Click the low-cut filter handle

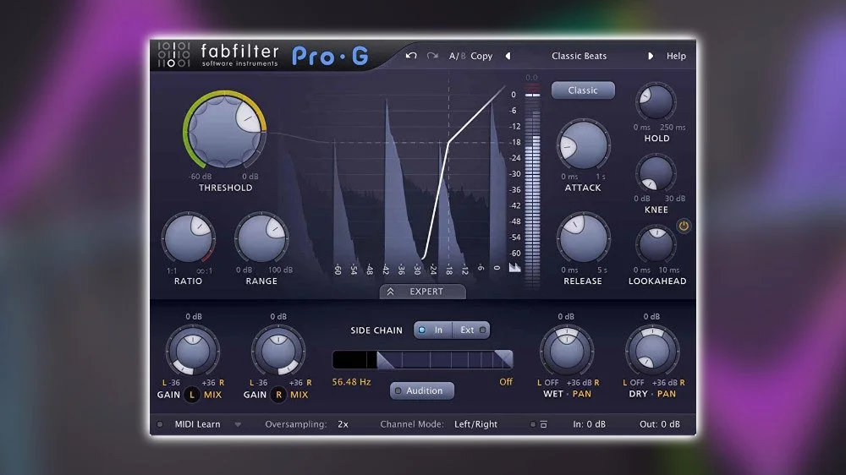click(385, 359)
